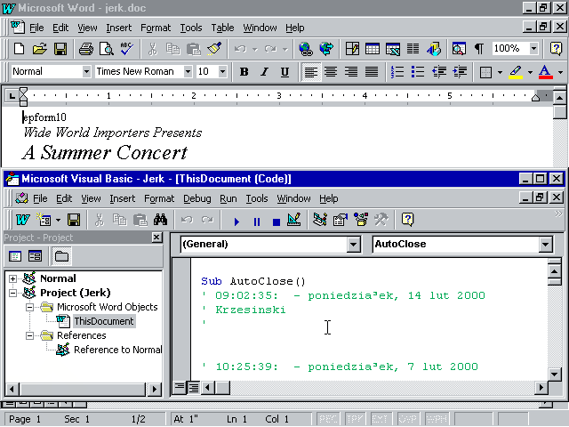Open the Zoom 100% dropdown
Screen dimensions: 569x427
point(533,48)
